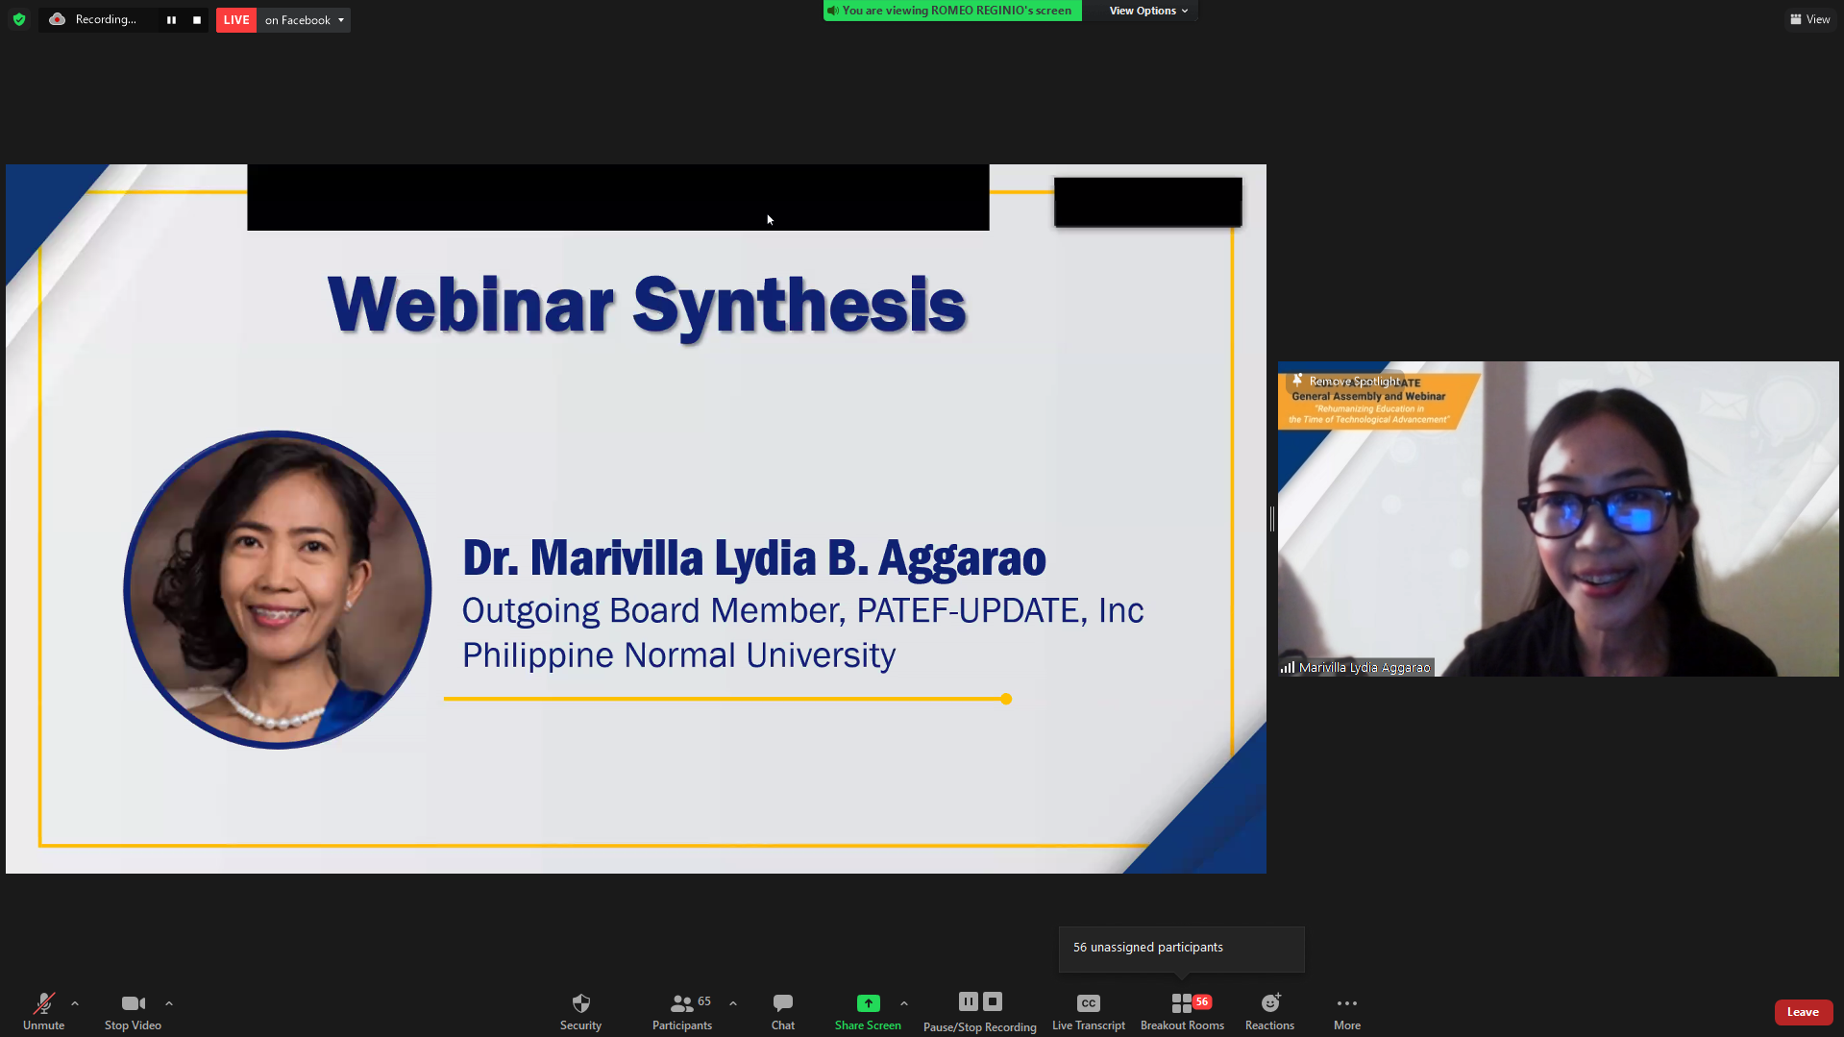Click the green Share Screen icon
The width and height of the screenshot is (1844, 1037).
click(x=868, y=1003)
